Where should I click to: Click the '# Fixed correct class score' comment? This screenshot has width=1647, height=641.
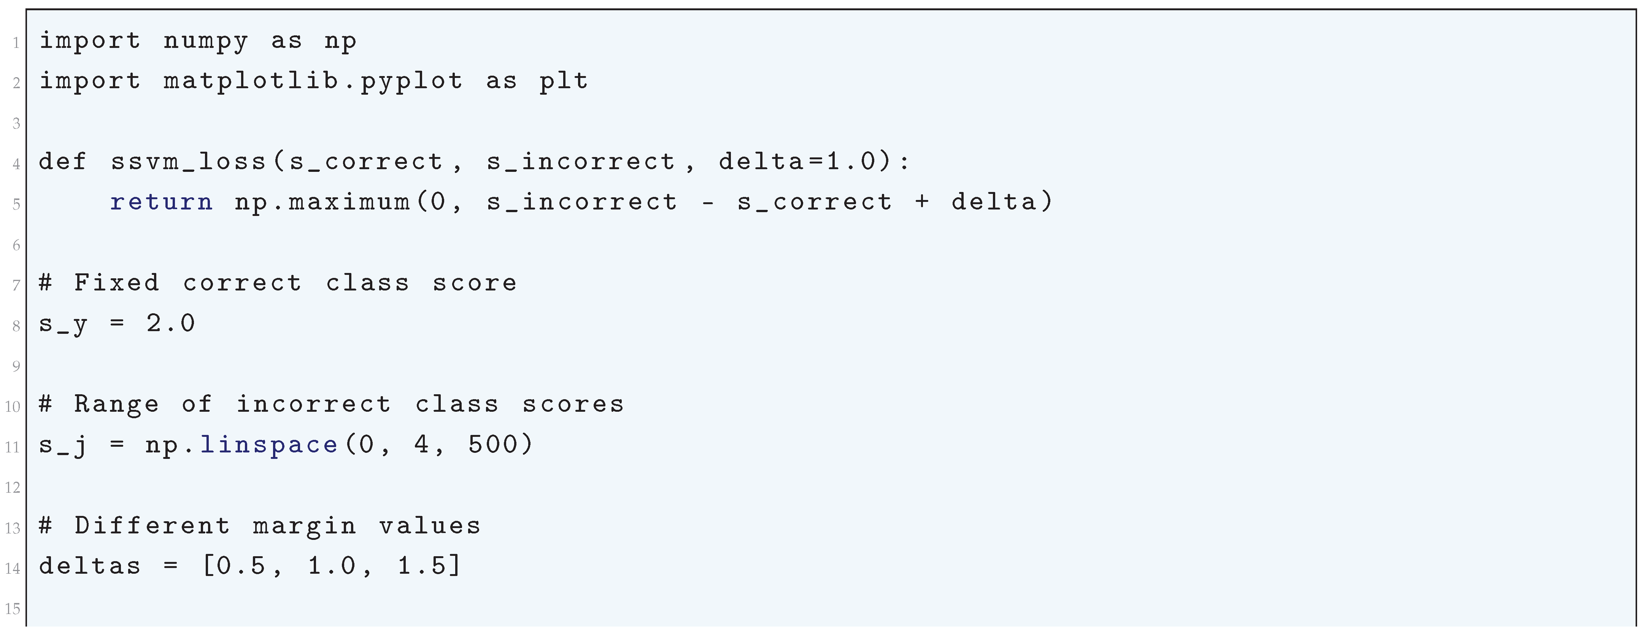click(278, 282)
